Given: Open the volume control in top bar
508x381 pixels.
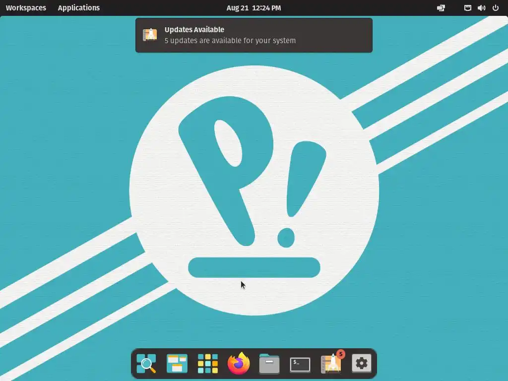Looking at the screenshot, I should click(481, 8).
